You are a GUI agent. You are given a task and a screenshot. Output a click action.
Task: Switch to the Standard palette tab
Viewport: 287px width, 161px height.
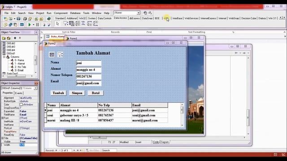click(x=60, y=18)
